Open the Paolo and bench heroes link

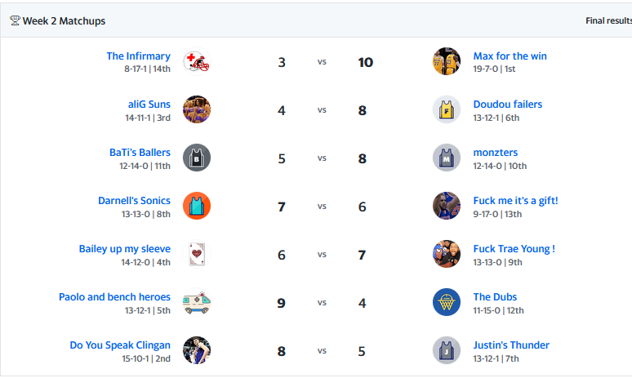point(114,297)
